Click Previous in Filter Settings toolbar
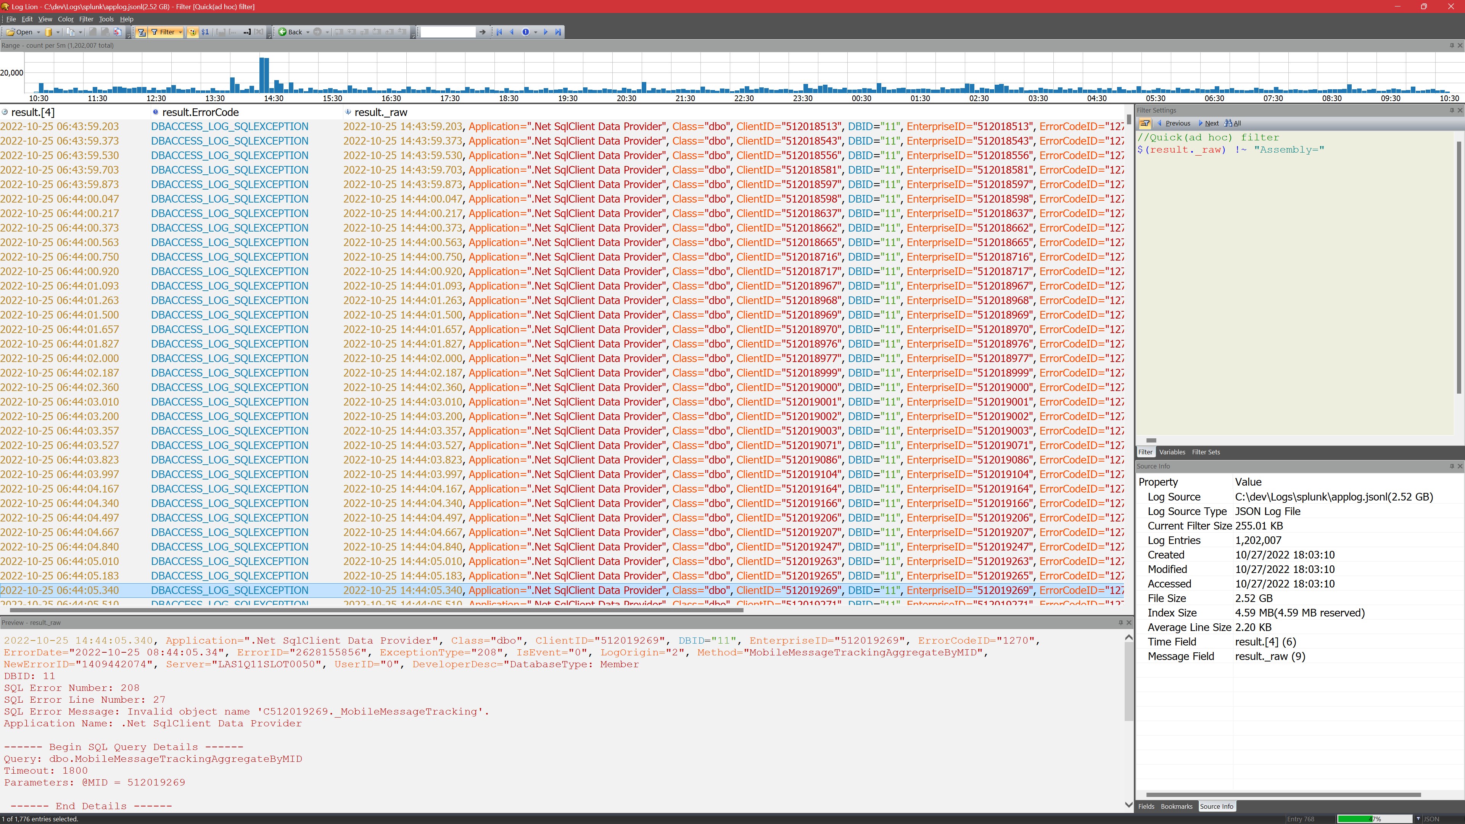 (1174, 123)
